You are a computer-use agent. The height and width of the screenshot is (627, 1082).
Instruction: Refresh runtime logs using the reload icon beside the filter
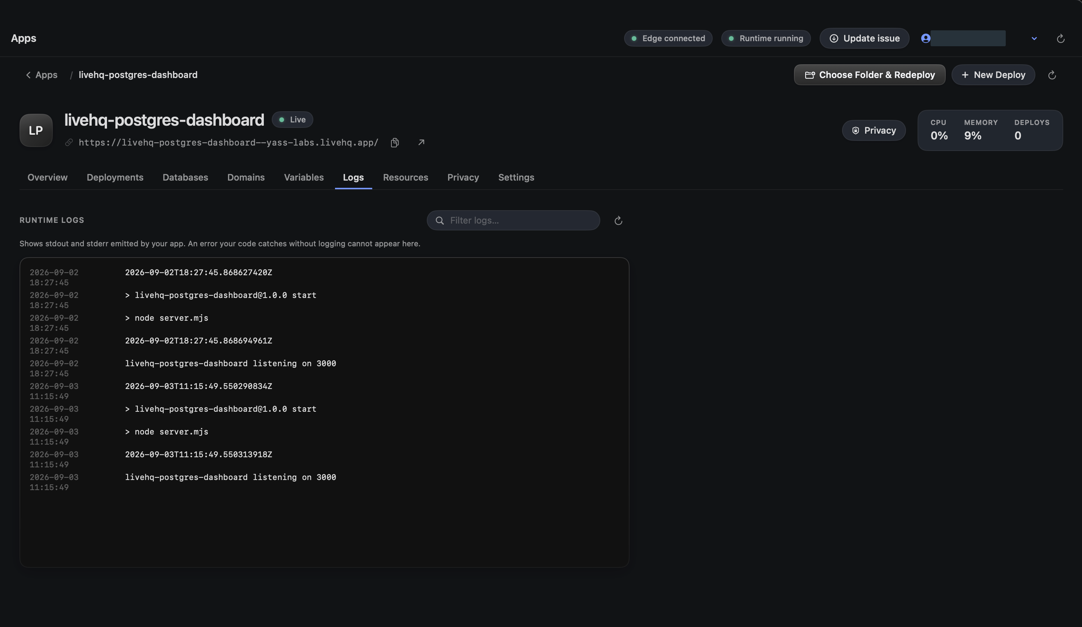[x=618, y=221]
